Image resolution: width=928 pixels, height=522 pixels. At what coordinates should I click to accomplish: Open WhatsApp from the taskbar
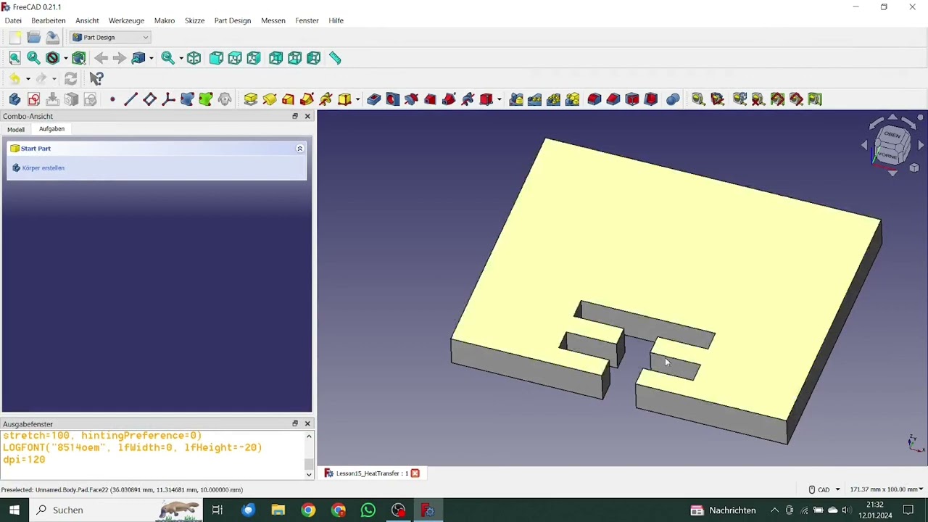[368, 510]
